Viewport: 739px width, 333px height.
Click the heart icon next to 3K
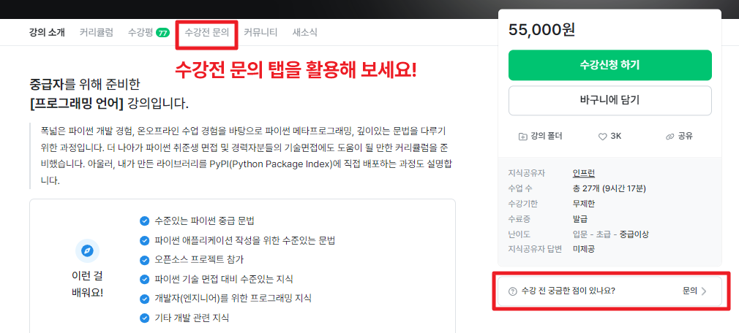click(602, 137)
